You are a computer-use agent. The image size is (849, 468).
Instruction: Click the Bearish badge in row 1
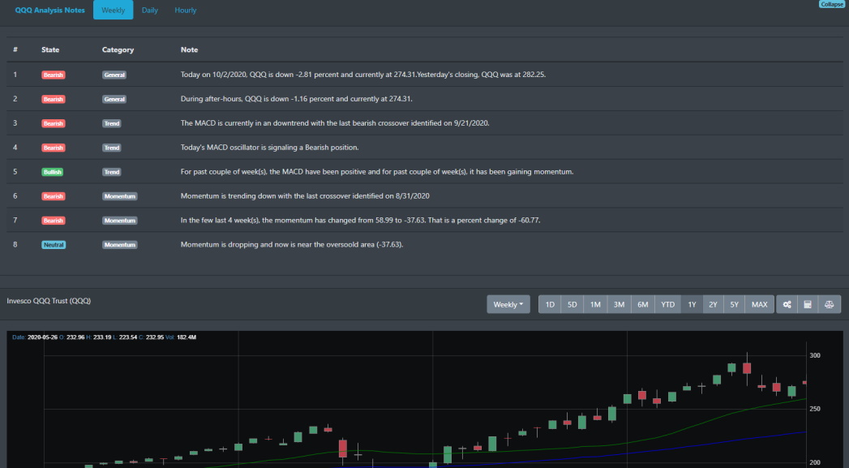(x=54, y=75)
